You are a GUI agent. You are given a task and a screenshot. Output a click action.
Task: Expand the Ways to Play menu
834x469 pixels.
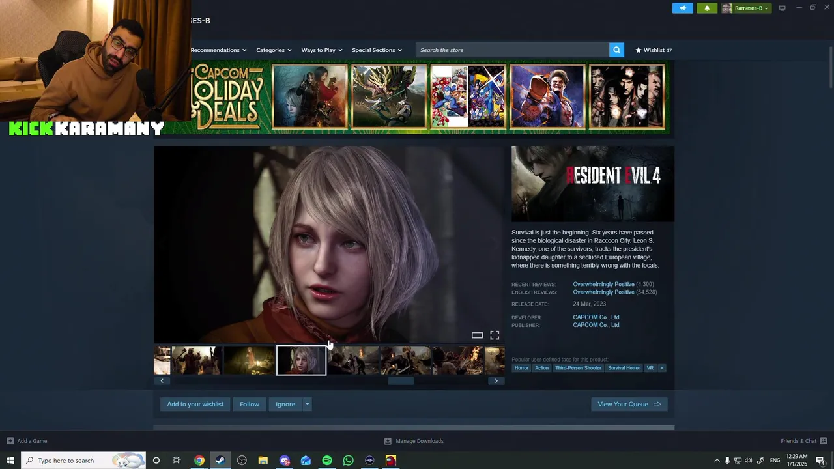[x=322, y=50]
